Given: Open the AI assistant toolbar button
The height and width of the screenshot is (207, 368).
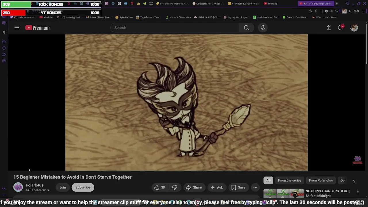Looking at the screenshot, I should (356, 11).
